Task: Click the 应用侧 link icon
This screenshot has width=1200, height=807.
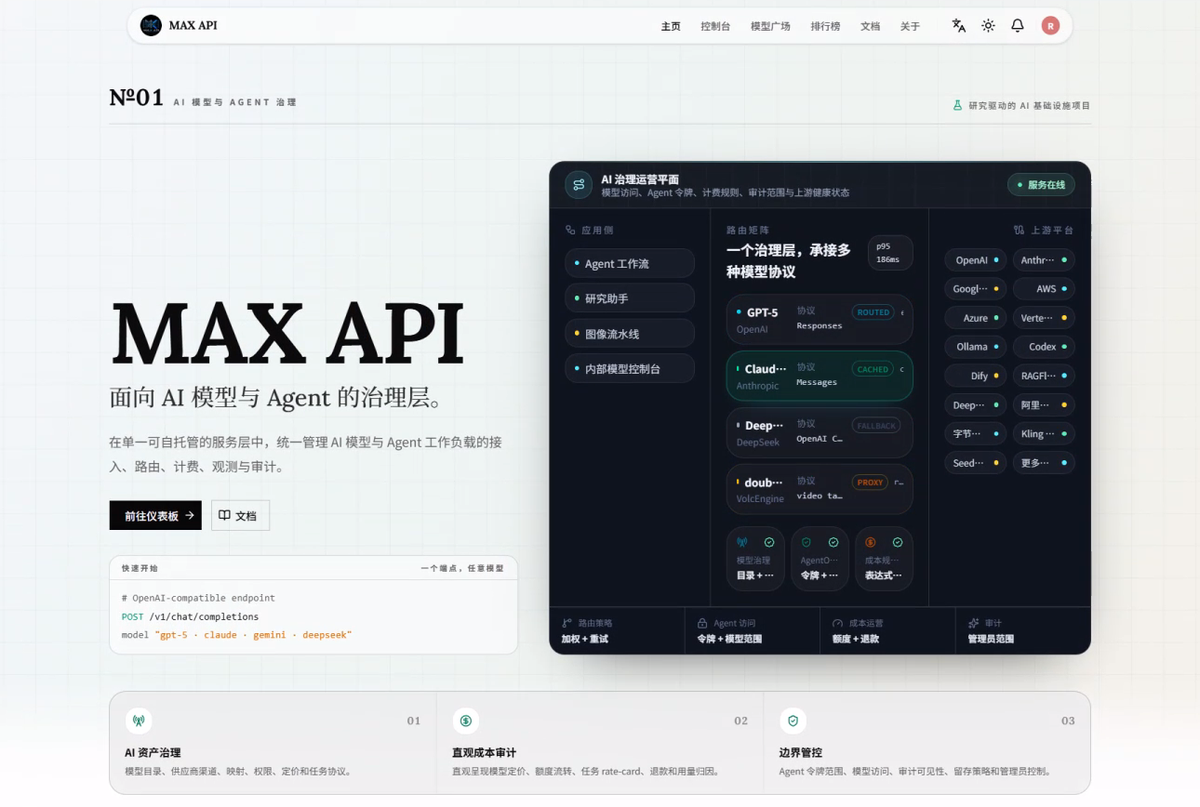Action: tap(570, 230)
